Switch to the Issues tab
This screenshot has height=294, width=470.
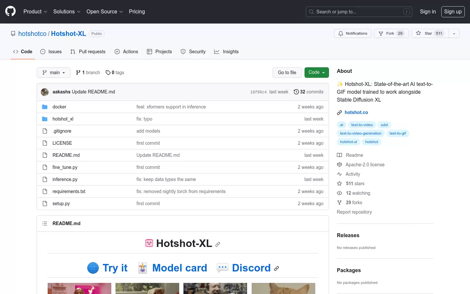point(51,52)
